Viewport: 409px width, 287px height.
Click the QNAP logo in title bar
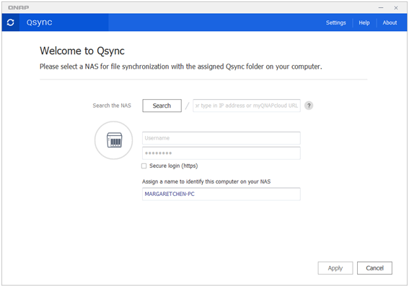click(x=18, y=7)
